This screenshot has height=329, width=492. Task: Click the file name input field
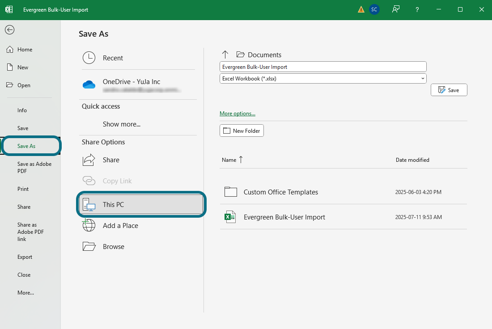click(323, 67)
